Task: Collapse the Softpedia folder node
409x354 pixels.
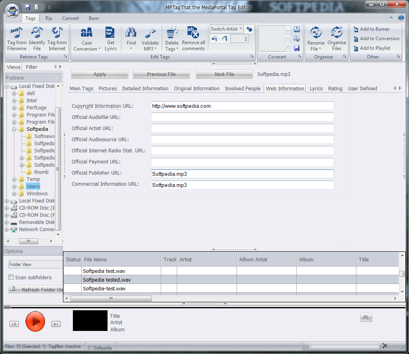Action: (x=14, y=129)
